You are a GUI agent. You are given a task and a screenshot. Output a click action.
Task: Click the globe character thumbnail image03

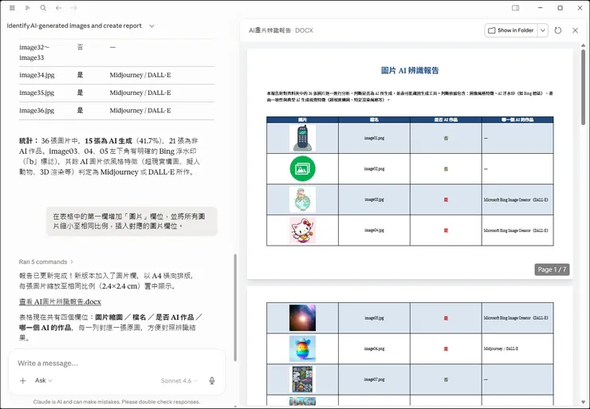click(302, 199)
